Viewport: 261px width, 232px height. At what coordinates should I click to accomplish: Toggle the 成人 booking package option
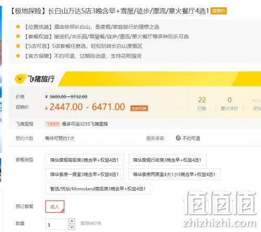pyautogui.click(x=55, y=206)
